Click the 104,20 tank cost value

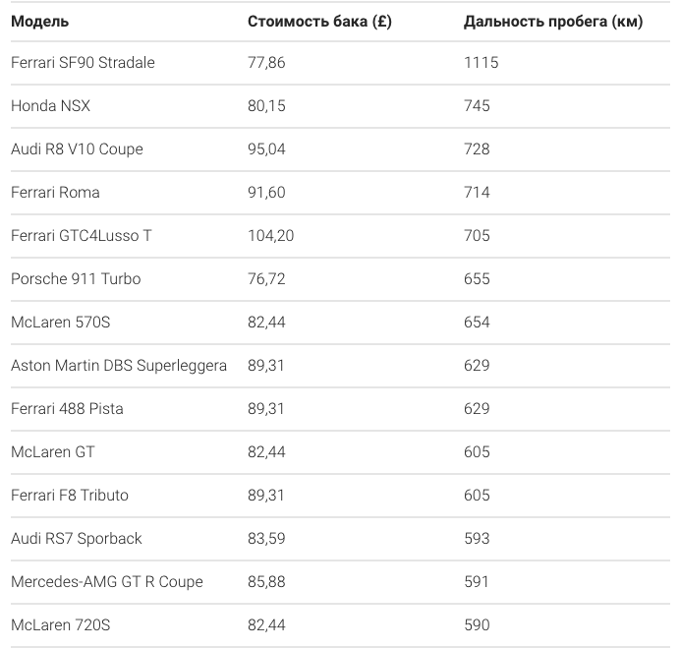(x=270, y=236)
